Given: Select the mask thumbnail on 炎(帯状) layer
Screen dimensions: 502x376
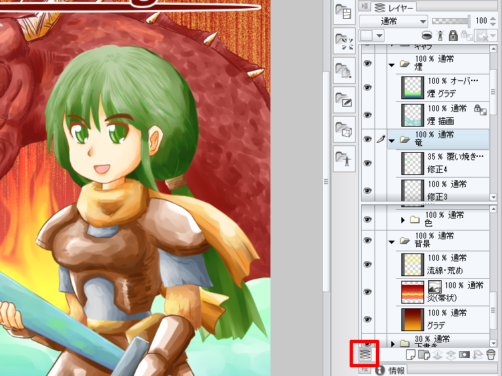Looking at the screenshot, I should click(435, 286).
